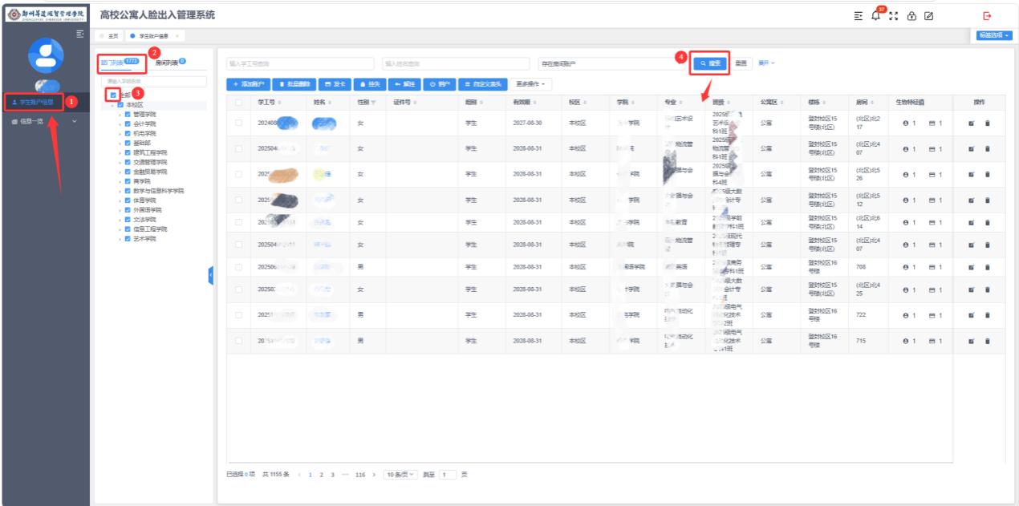Open the notification bell with 37 alerts
Image resolution: width=1019 pixels, height=506 pixels.
point(875,16)
